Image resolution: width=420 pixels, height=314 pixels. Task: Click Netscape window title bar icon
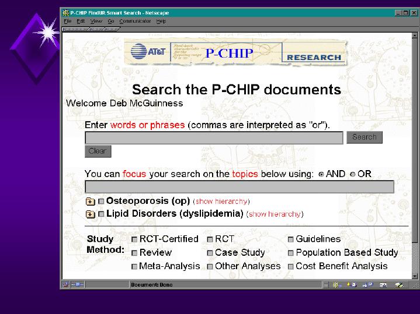point(66,13)
